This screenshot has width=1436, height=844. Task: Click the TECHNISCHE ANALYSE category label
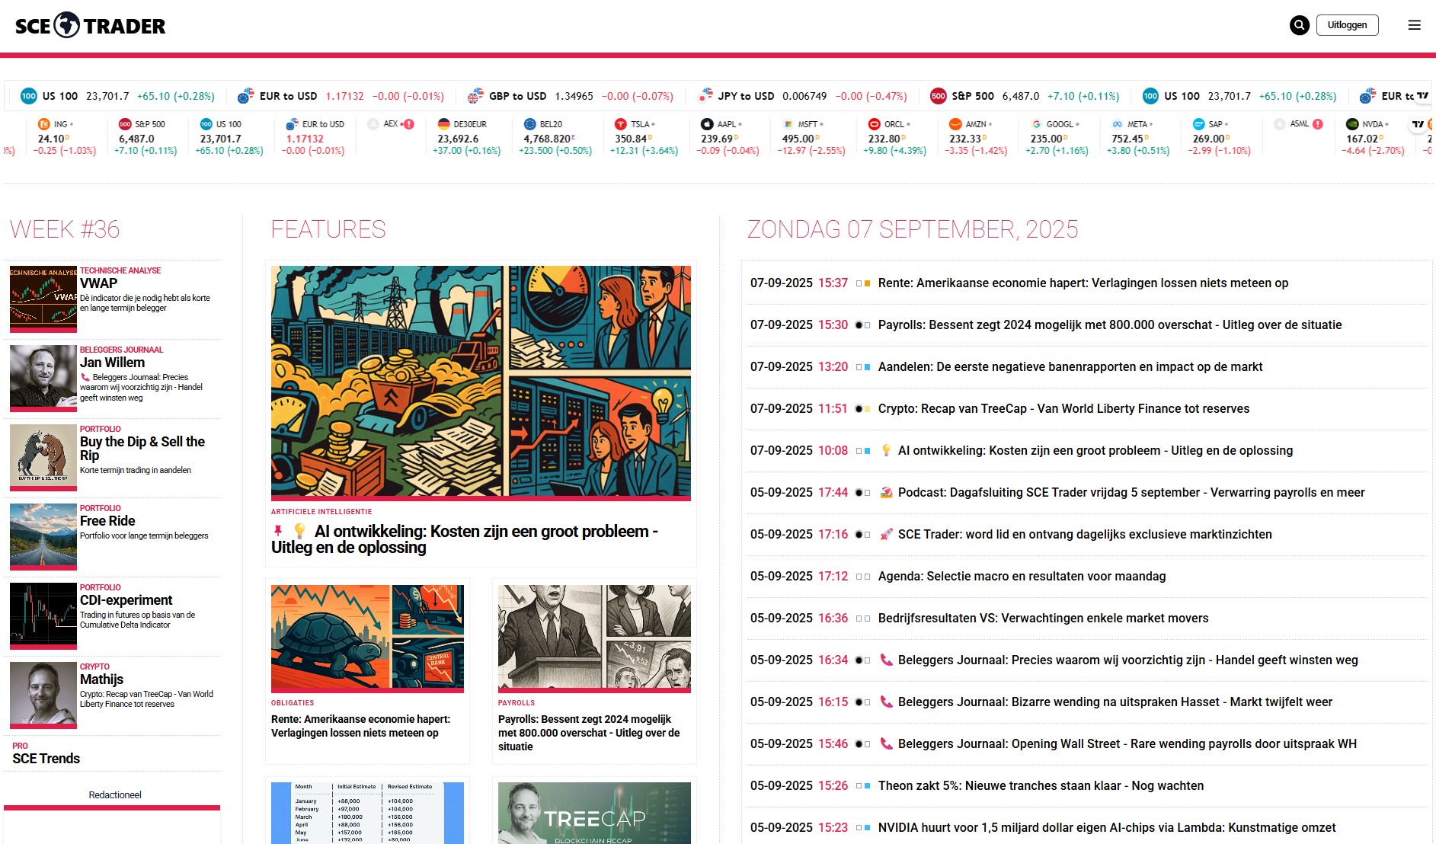tap(120, 270)
